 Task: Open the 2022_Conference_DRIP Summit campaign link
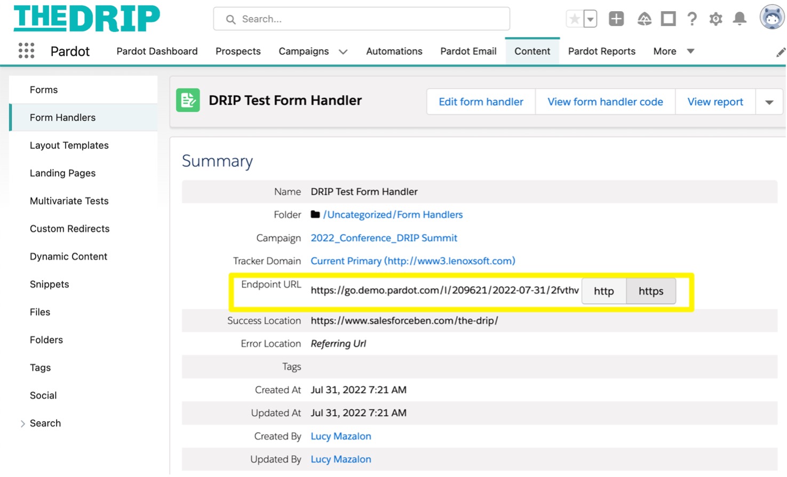[384, 238]
